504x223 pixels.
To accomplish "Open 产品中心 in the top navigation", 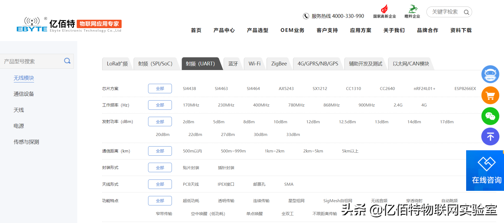I will (224, 30).
